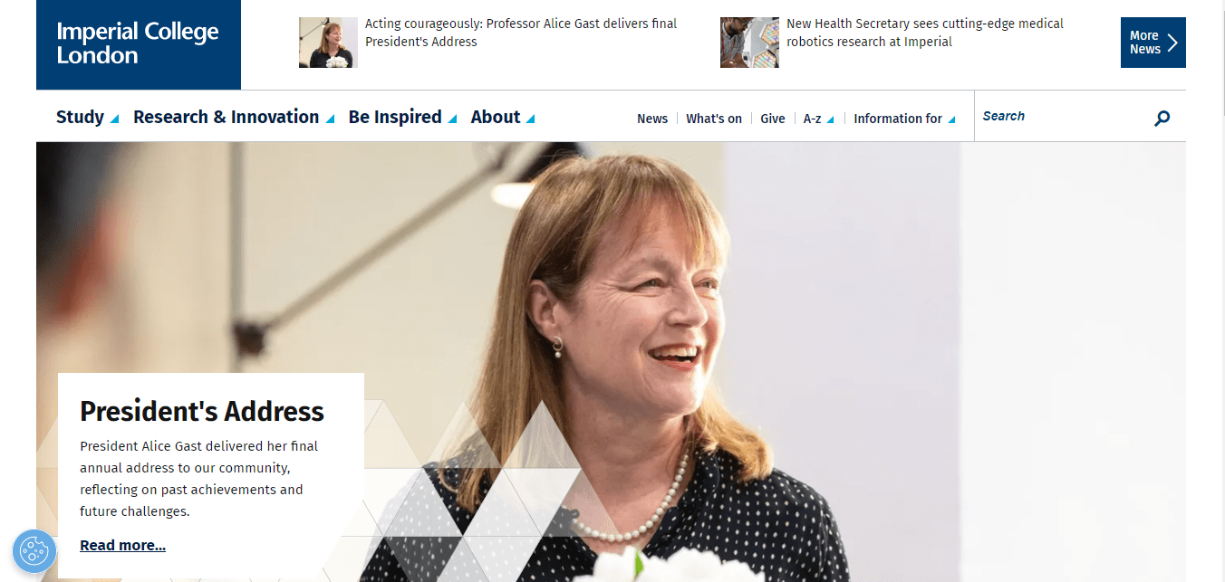Open Alice Gast final address headline
The image size is (1225, 582).
(521, 33)
